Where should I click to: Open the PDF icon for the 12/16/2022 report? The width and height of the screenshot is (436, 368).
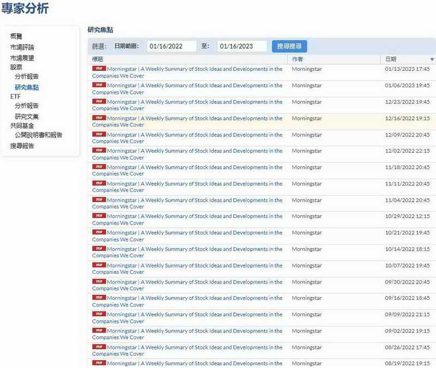99,118
